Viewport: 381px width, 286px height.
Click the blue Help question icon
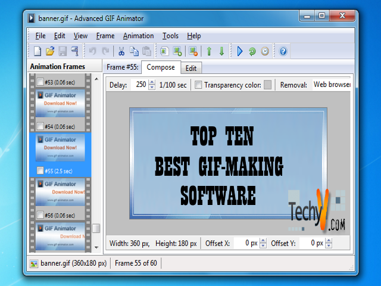click(x=283, y=51)
